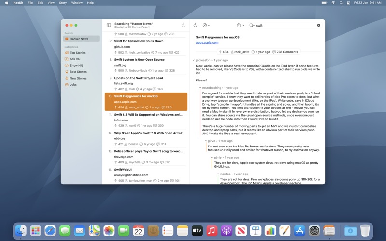Select Top Stories in the sidebar
386x241 pixels.
tap(77, 53)
